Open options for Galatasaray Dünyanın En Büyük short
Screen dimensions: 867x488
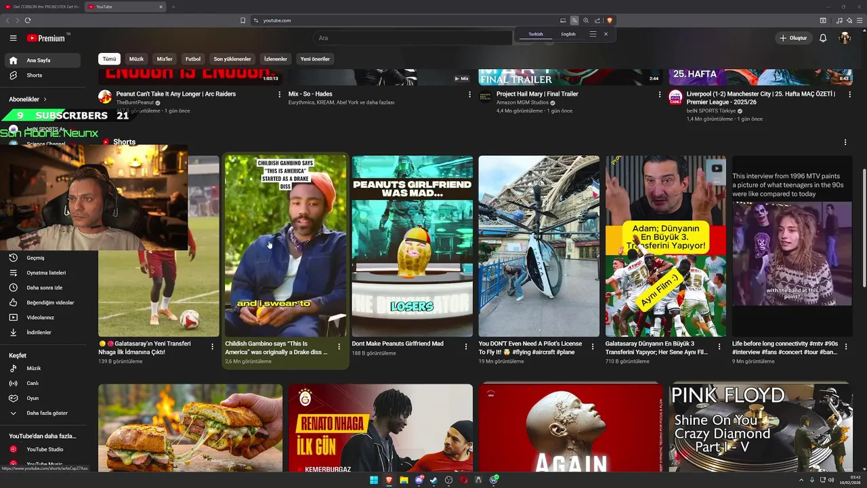point(719,346)
